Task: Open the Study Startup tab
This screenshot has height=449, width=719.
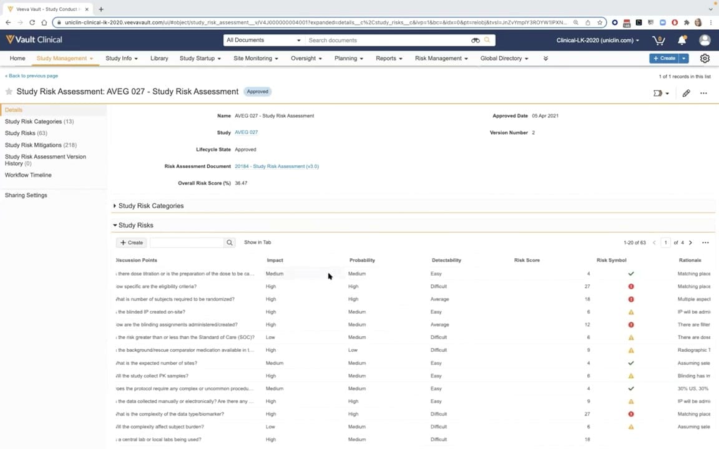Action: [x=200, y=59]
